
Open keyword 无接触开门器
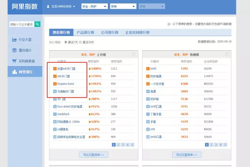(66, 91)
